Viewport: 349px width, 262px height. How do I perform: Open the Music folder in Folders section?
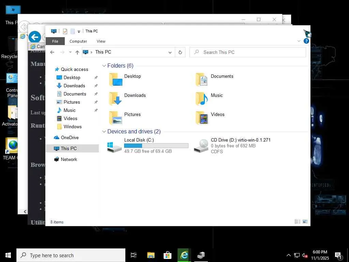point(202,98)
